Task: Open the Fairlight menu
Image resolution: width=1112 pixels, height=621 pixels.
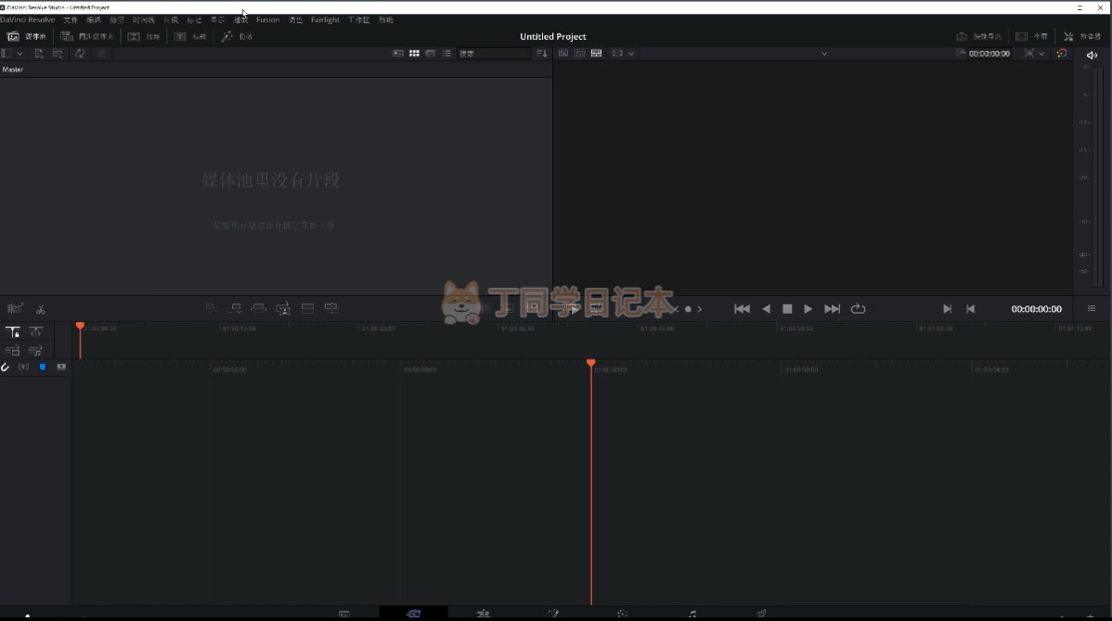Action: [325, 19]
